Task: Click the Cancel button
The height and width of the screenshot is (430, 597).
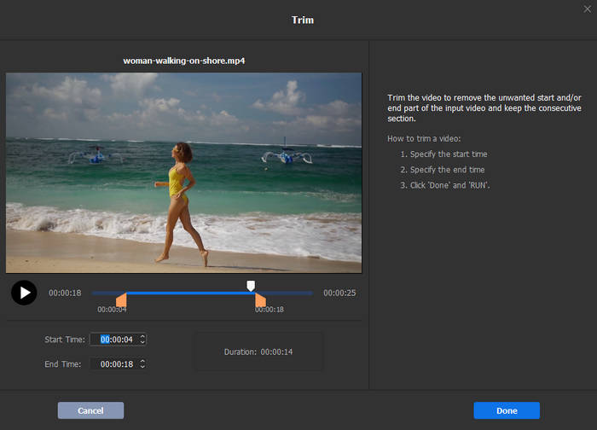Action: [90, 410]
